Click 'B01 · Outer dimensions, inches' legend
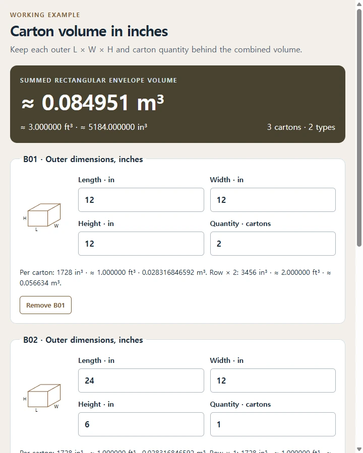363x453 pixels. tap(83, 160)
